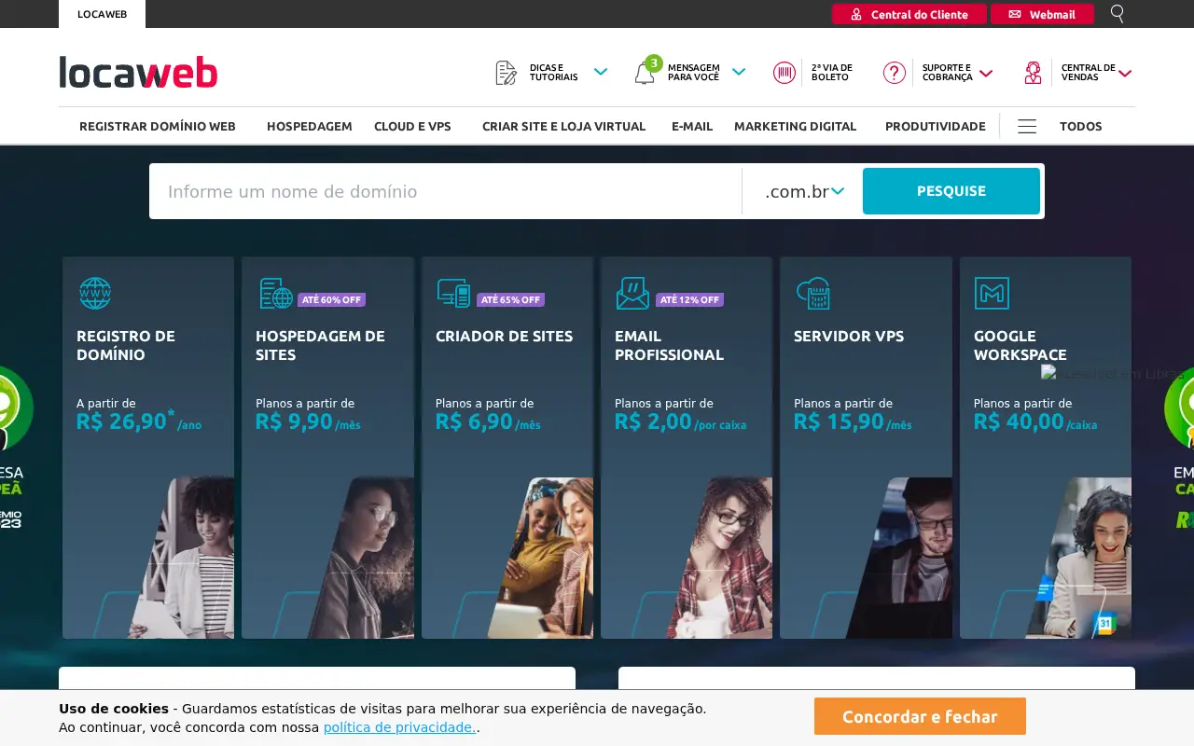The width and height of the screenshot is (1194, 746).
Task: Open the Registro de Domínio card title
Action: coord(126,345)
